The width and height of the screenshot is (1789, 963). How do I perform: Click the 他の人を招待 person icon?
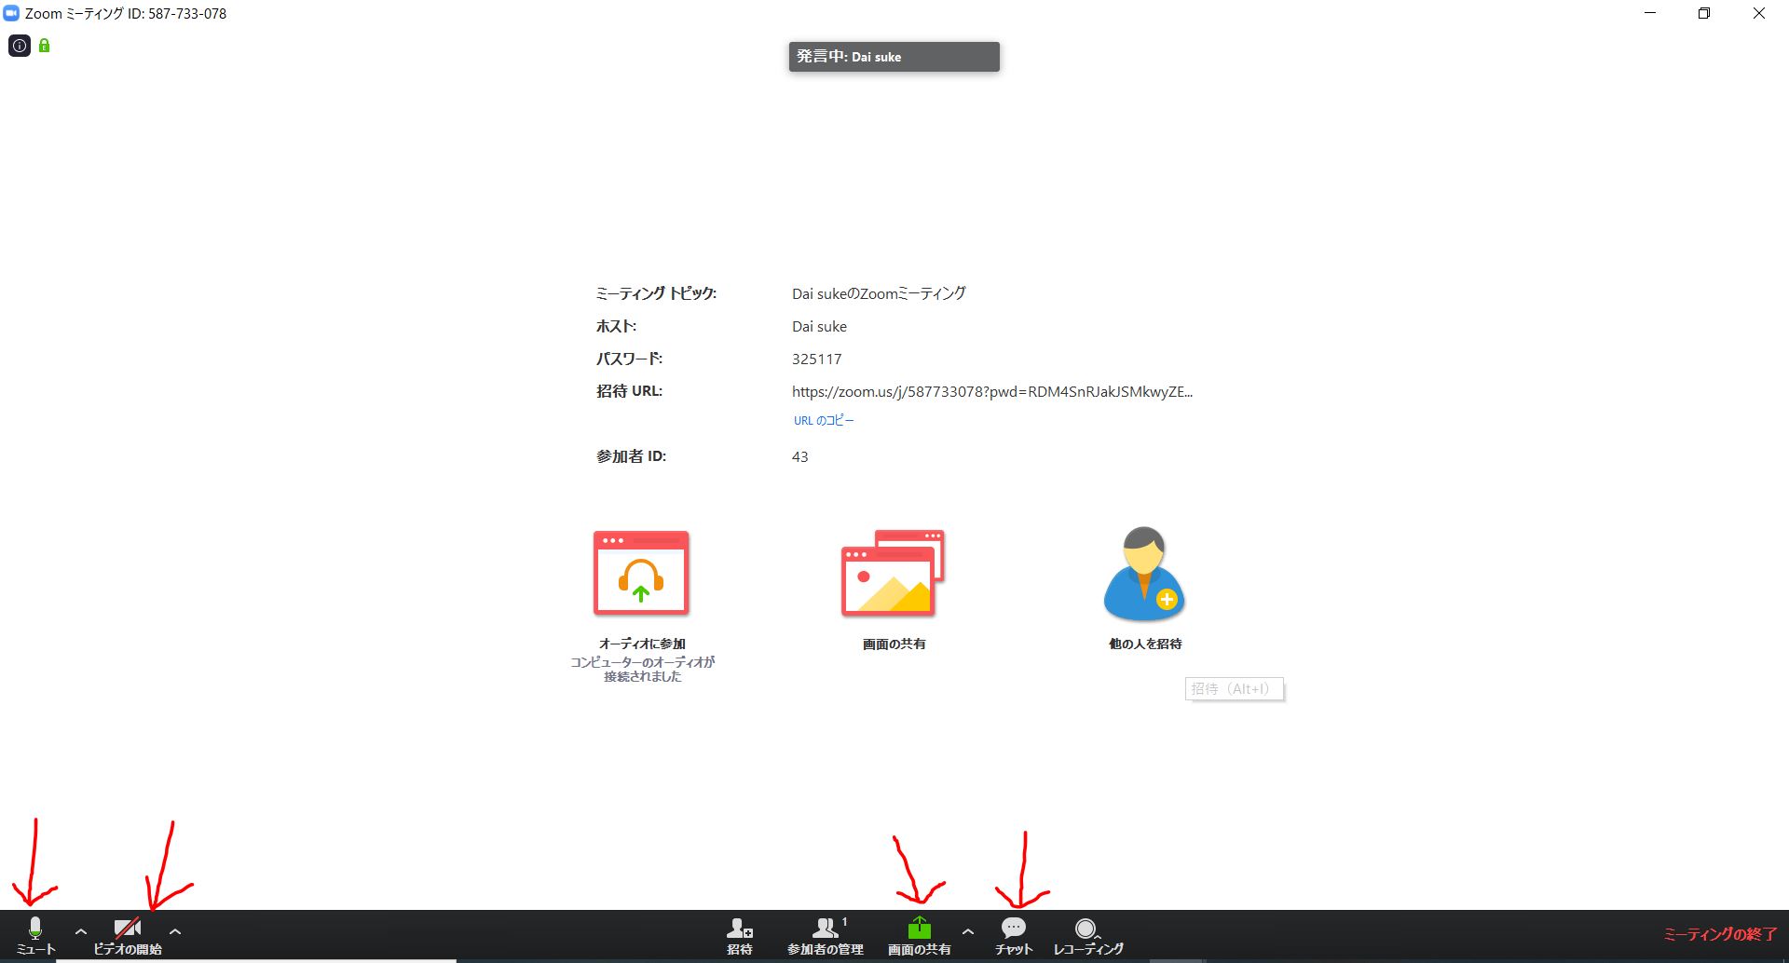coord(1144,574)
